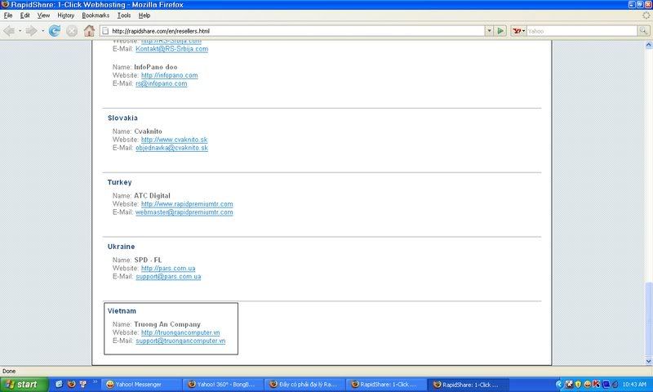The height and width of the screenshot is (392, 653).
Task: Click into the Yahoo search box
Action: (x=581, y=31)
